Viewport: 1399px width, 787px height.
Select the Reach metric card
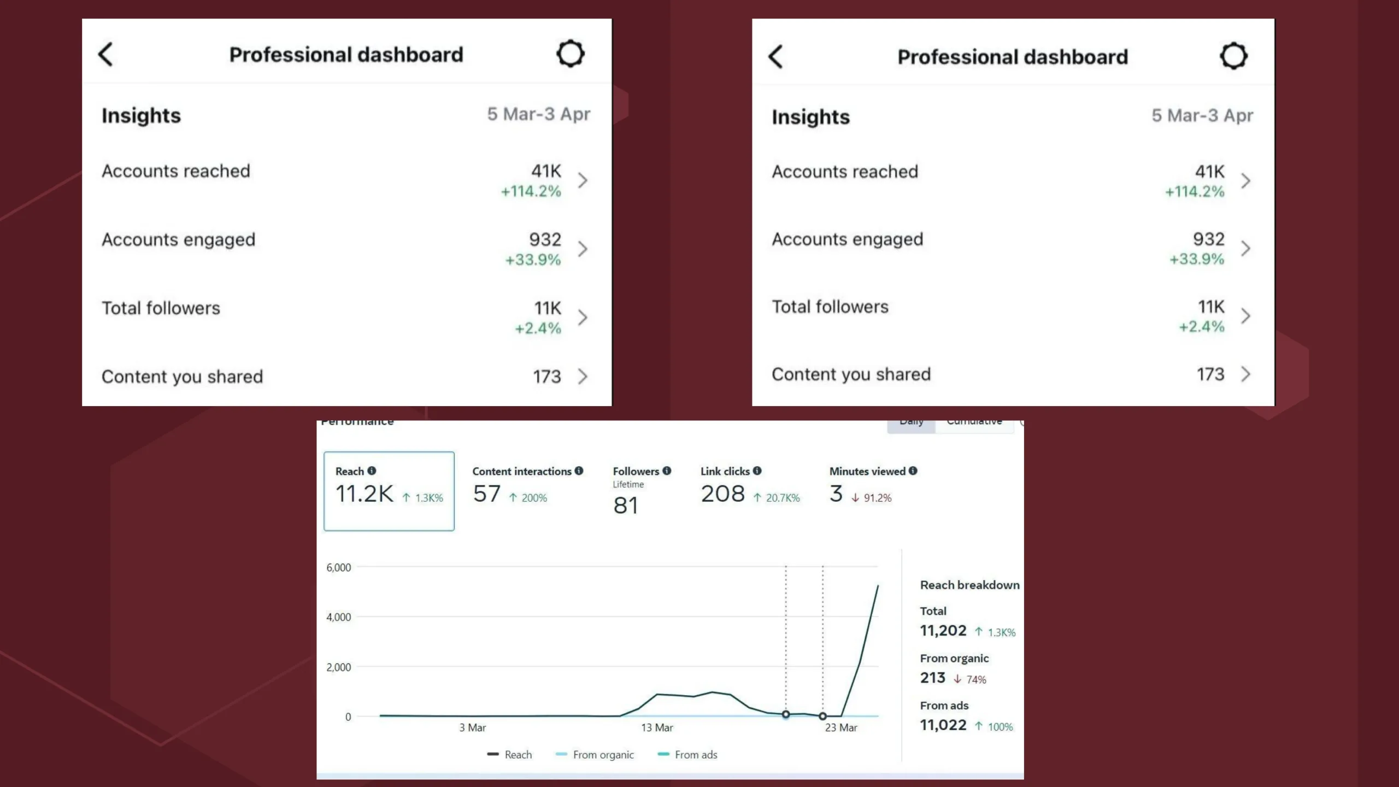pyautogui.click(x=389, y=491)
